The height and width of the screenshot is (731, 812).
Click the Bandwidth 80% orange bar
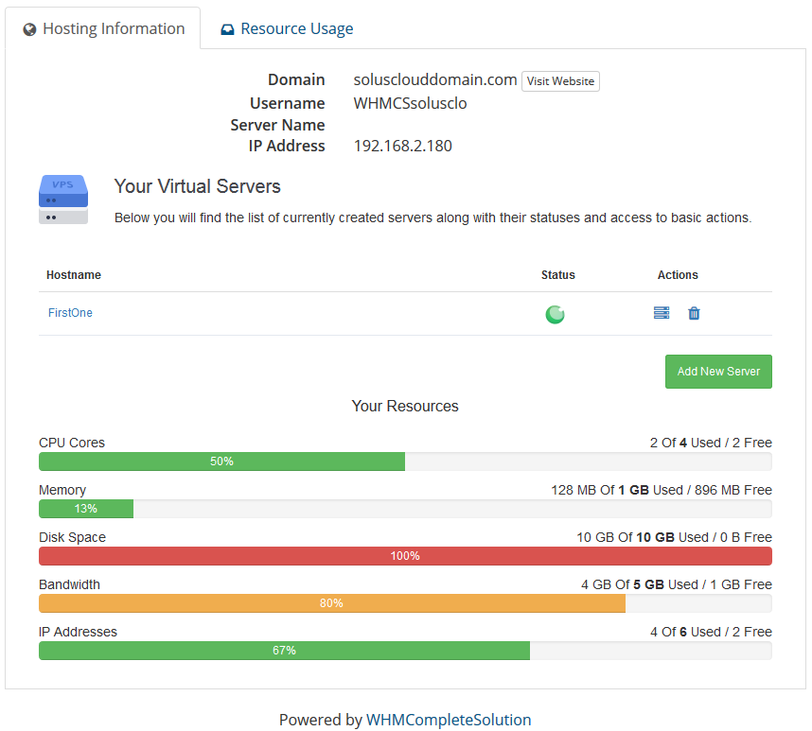tap(332, 603)
